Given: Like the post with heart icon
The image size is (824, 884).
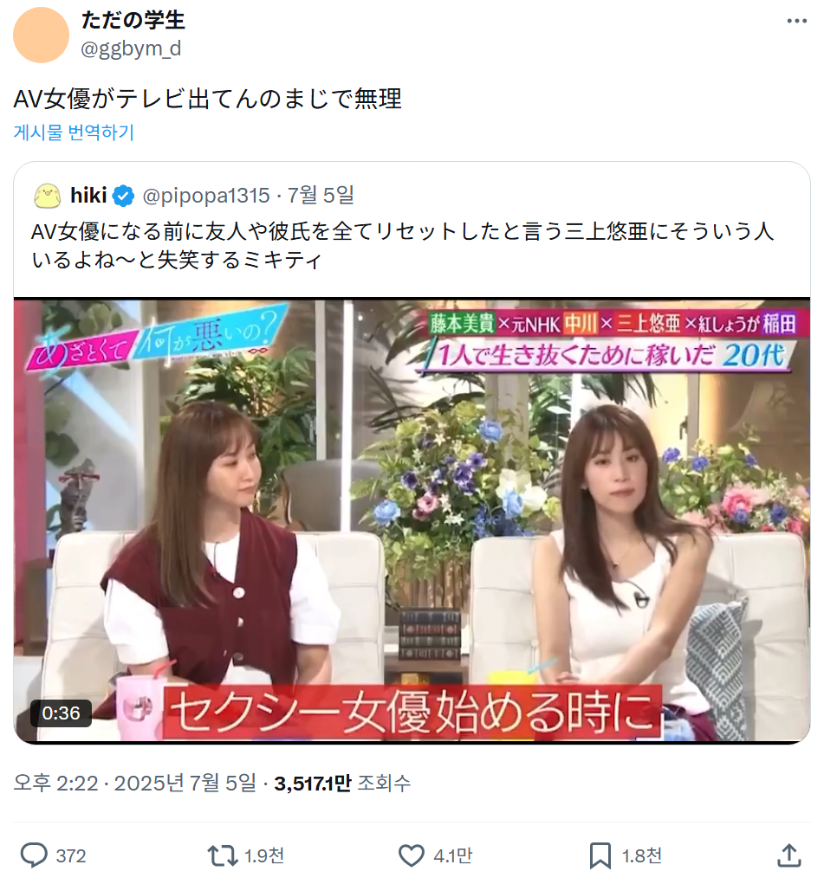Looking at the screenshot, I should pos(412,855).
